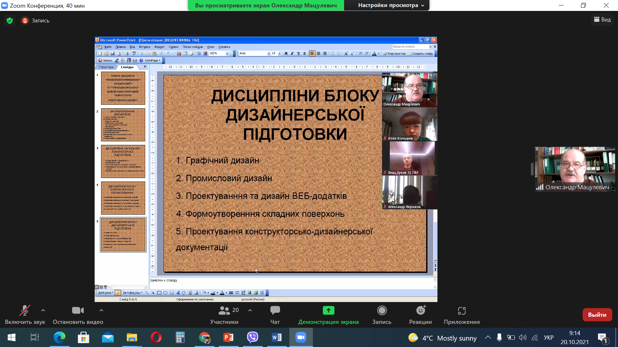Open the notification center in system tray

pyautogui.click(x=603, y=338)
